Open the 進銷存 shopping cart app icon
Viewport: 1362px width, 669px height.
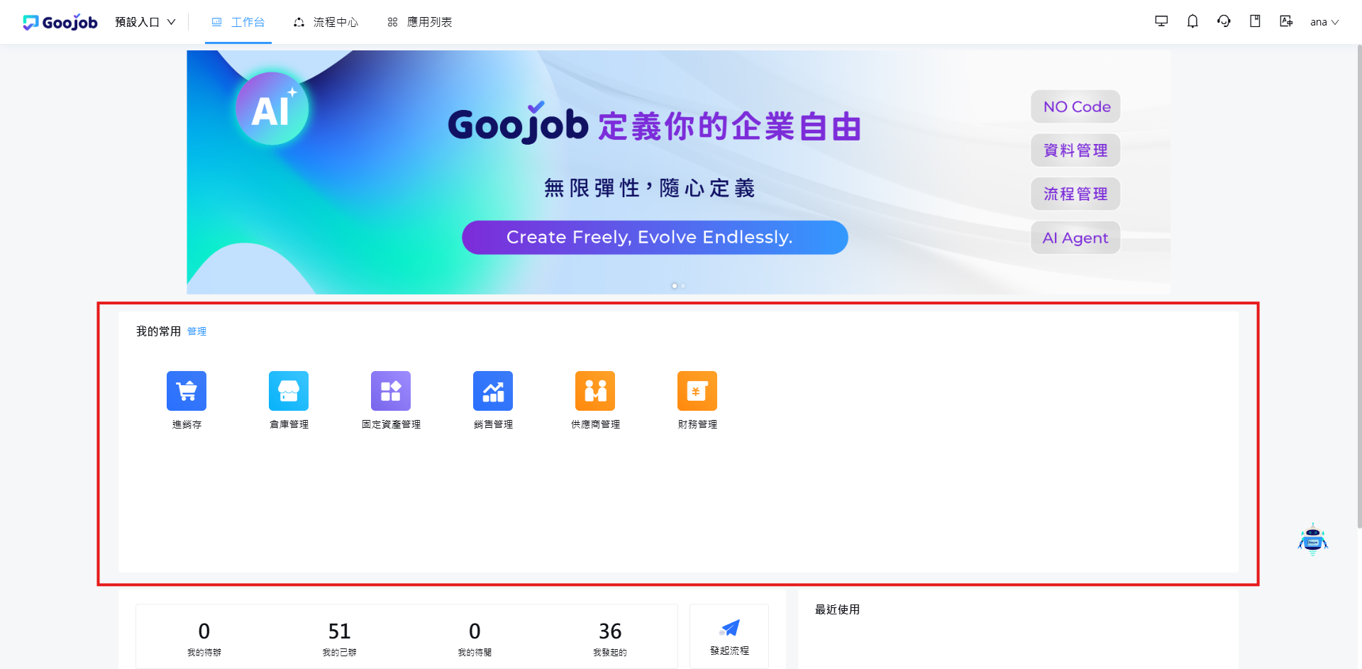187,391
